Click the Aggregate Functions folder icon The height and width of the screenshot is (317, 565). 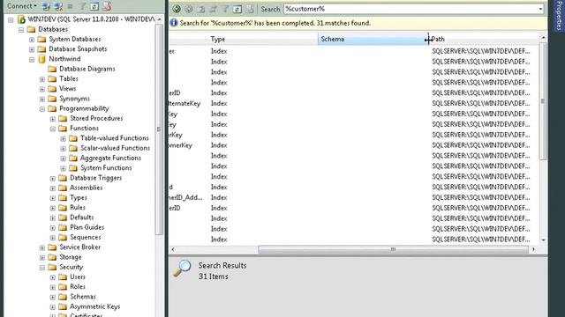pyautogui.click(x=73, y=158)
